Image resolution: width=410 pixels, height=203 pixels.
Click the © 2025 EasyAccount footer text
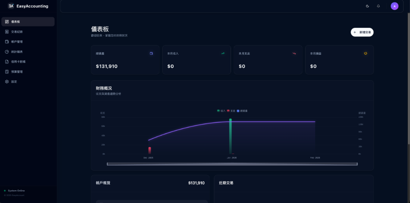14,195
